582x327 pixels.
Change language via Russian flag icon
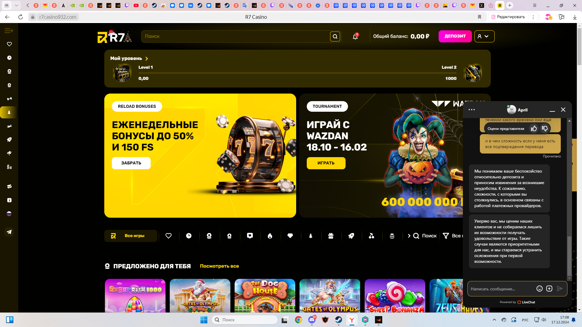pyautogui.click(x=9, y=214)
